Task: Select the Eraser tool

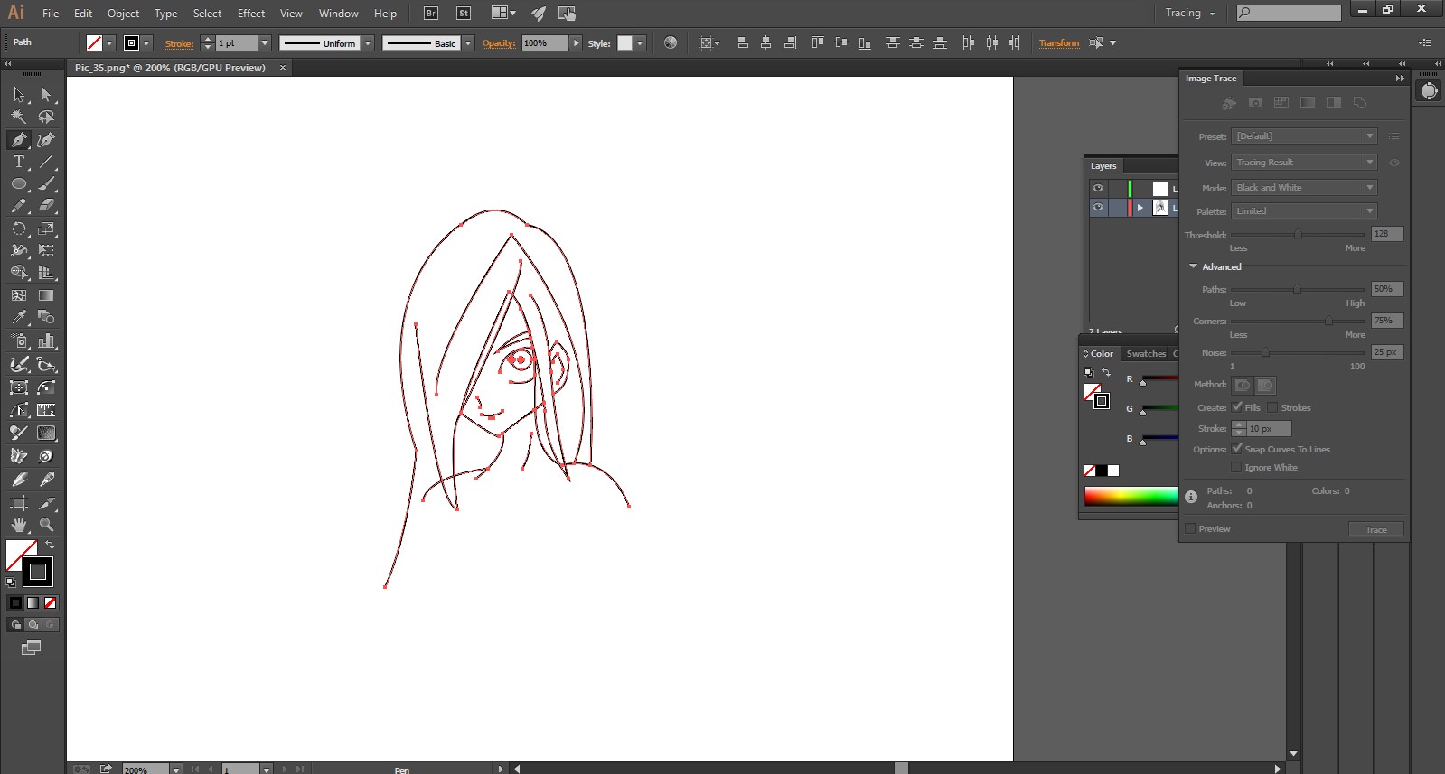Action: (46, 206)
